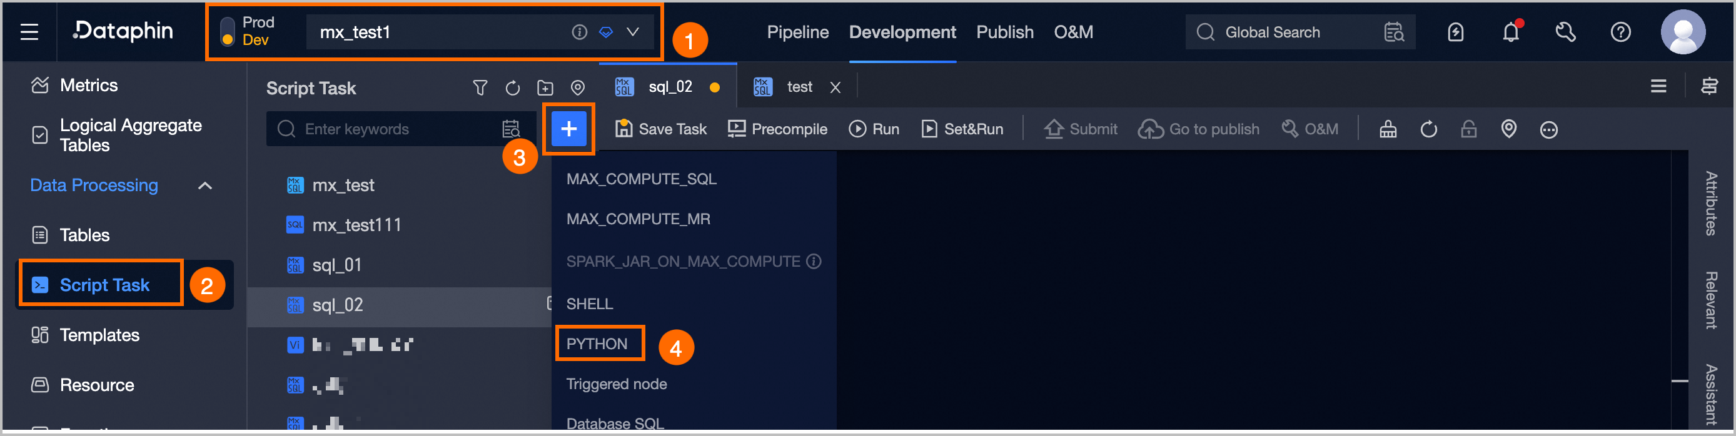Collapse the Data Processing section

pos(205,185)
